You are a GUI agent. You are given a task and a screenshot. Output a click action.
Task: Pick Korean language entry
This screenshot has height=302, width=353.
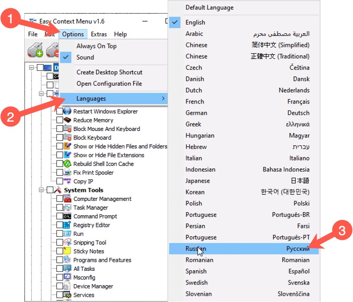click(x=244, y=192)
